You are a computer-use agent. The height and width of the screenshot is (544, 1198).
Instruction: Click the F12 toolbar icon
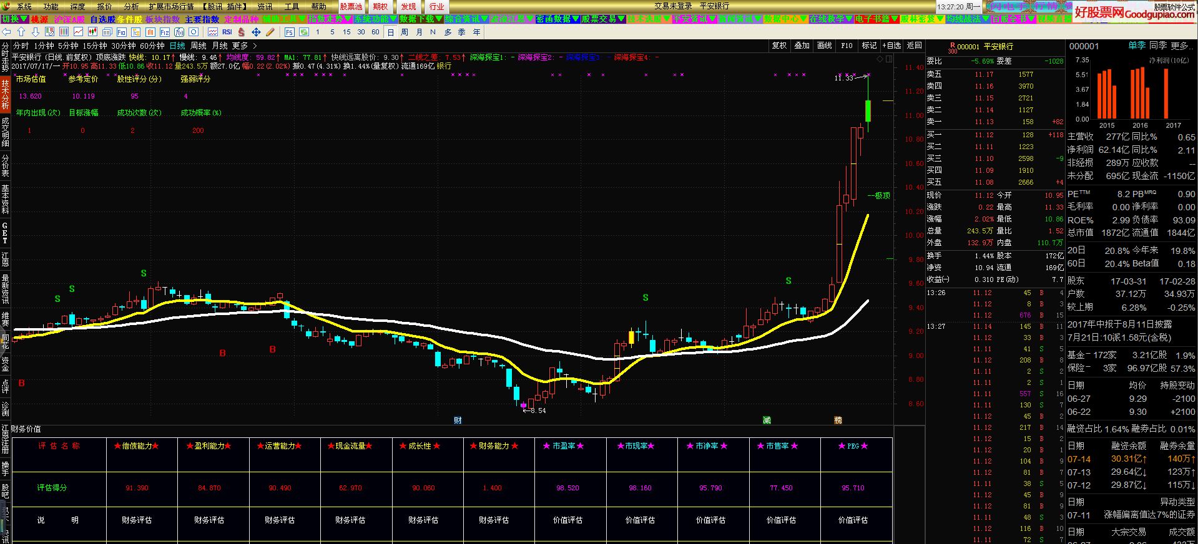pyautogui.click(x=165, y=32)
